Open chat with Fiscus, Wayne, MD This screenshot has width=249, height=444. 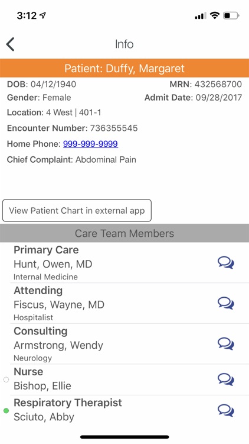point(226,303)
